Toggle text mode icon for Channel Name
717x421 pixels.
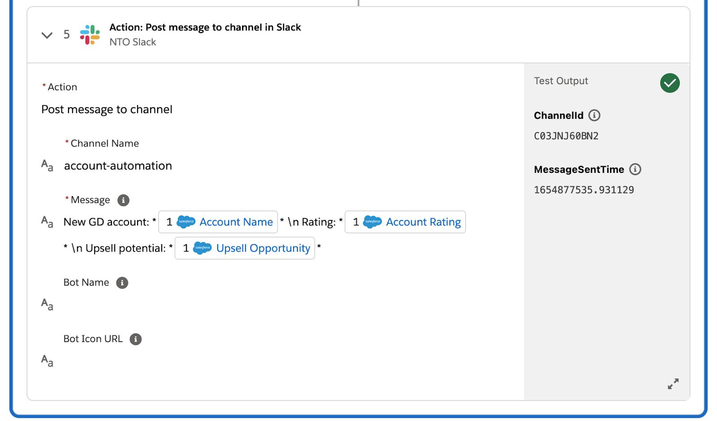click(47, 166)
